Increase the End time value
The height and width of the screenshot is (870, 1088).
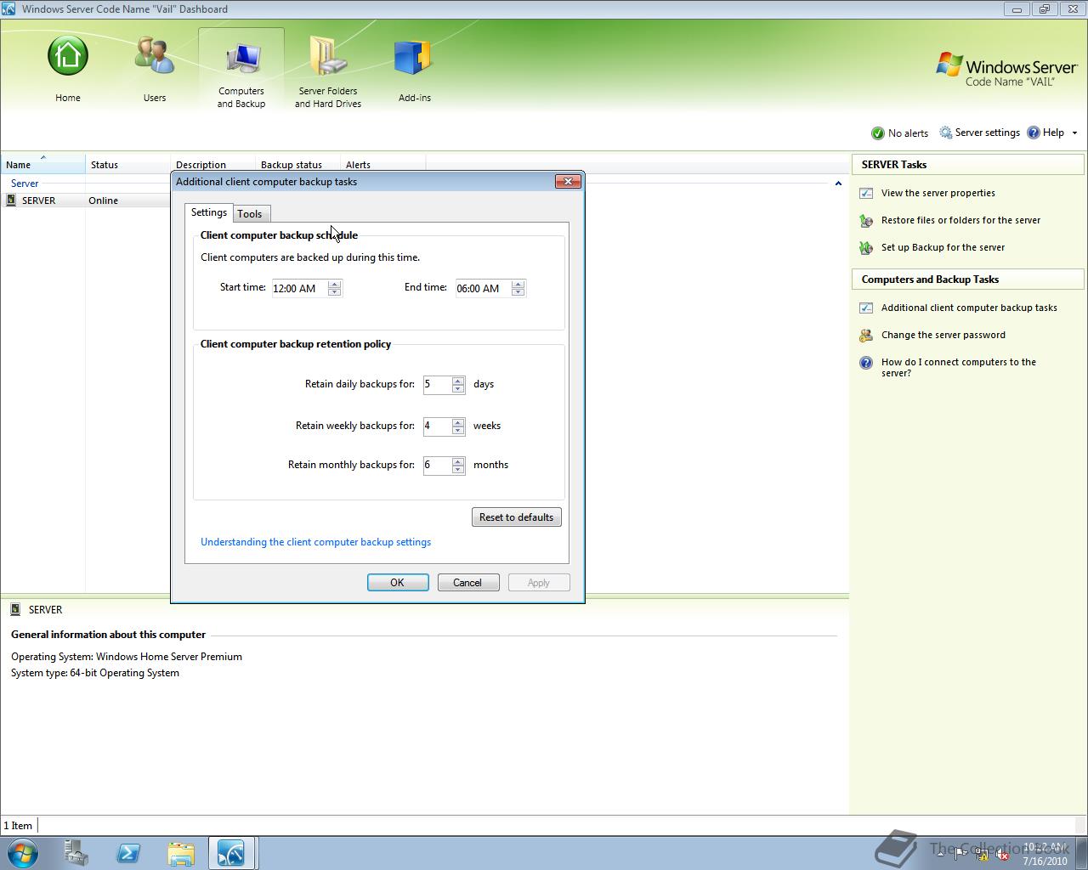(518, 284)
